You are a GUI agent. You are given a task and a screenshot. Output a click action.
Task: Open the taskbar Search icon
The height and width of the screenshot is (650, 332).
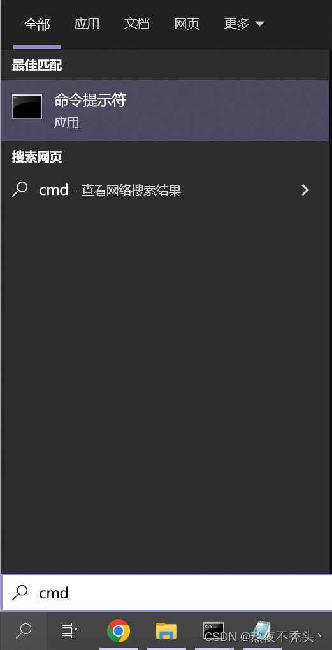23,630
